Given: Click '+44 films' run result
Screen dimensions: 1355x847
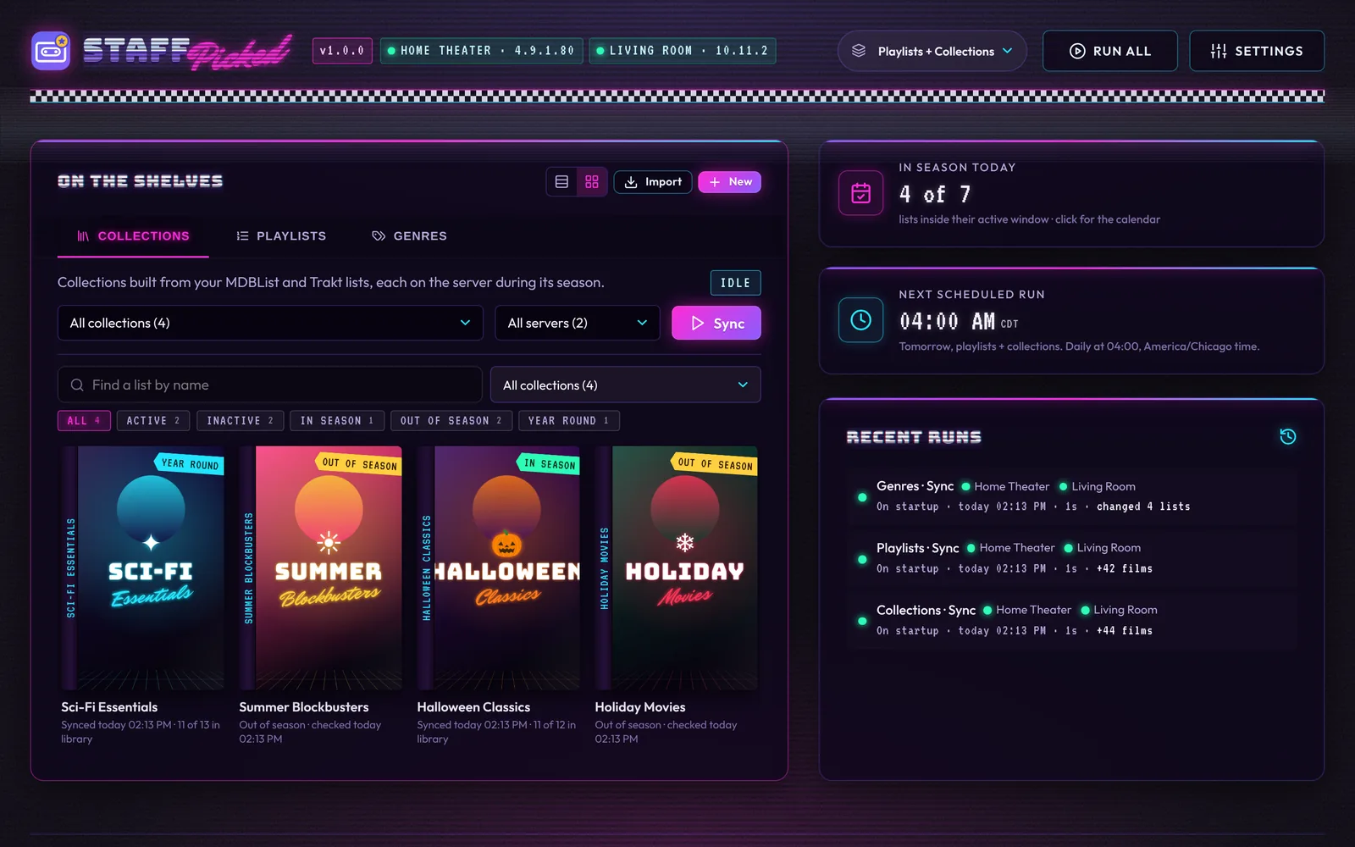Looking at the screenshot, I should pyautogui.click(x=1125, y=631).
